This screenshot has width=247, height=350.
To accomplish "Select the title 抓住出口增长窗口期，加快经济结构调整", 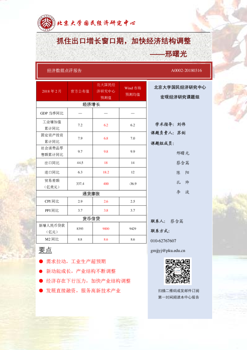I will [124, 41].
